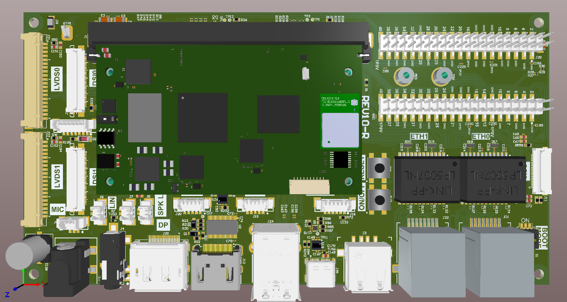The height and width of the screenshot is (302, 567).
Task: Select the DP DisplayPort label
Action: (163, 225)
